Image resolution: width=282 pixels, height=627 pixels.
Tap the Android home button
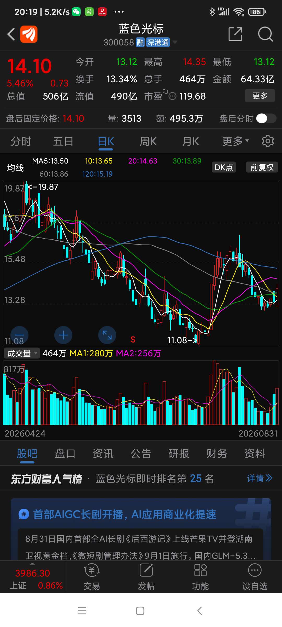click(x=140, y=611)
